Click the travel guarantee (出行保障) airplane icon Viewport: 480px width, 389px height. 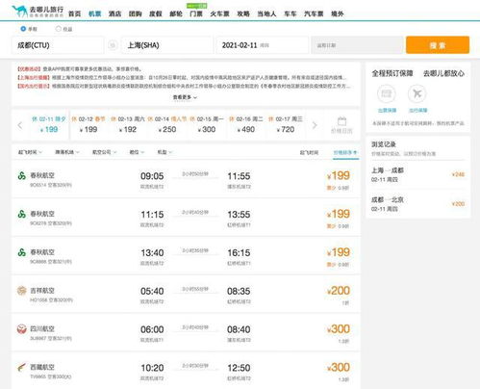[x=417, y=94]
